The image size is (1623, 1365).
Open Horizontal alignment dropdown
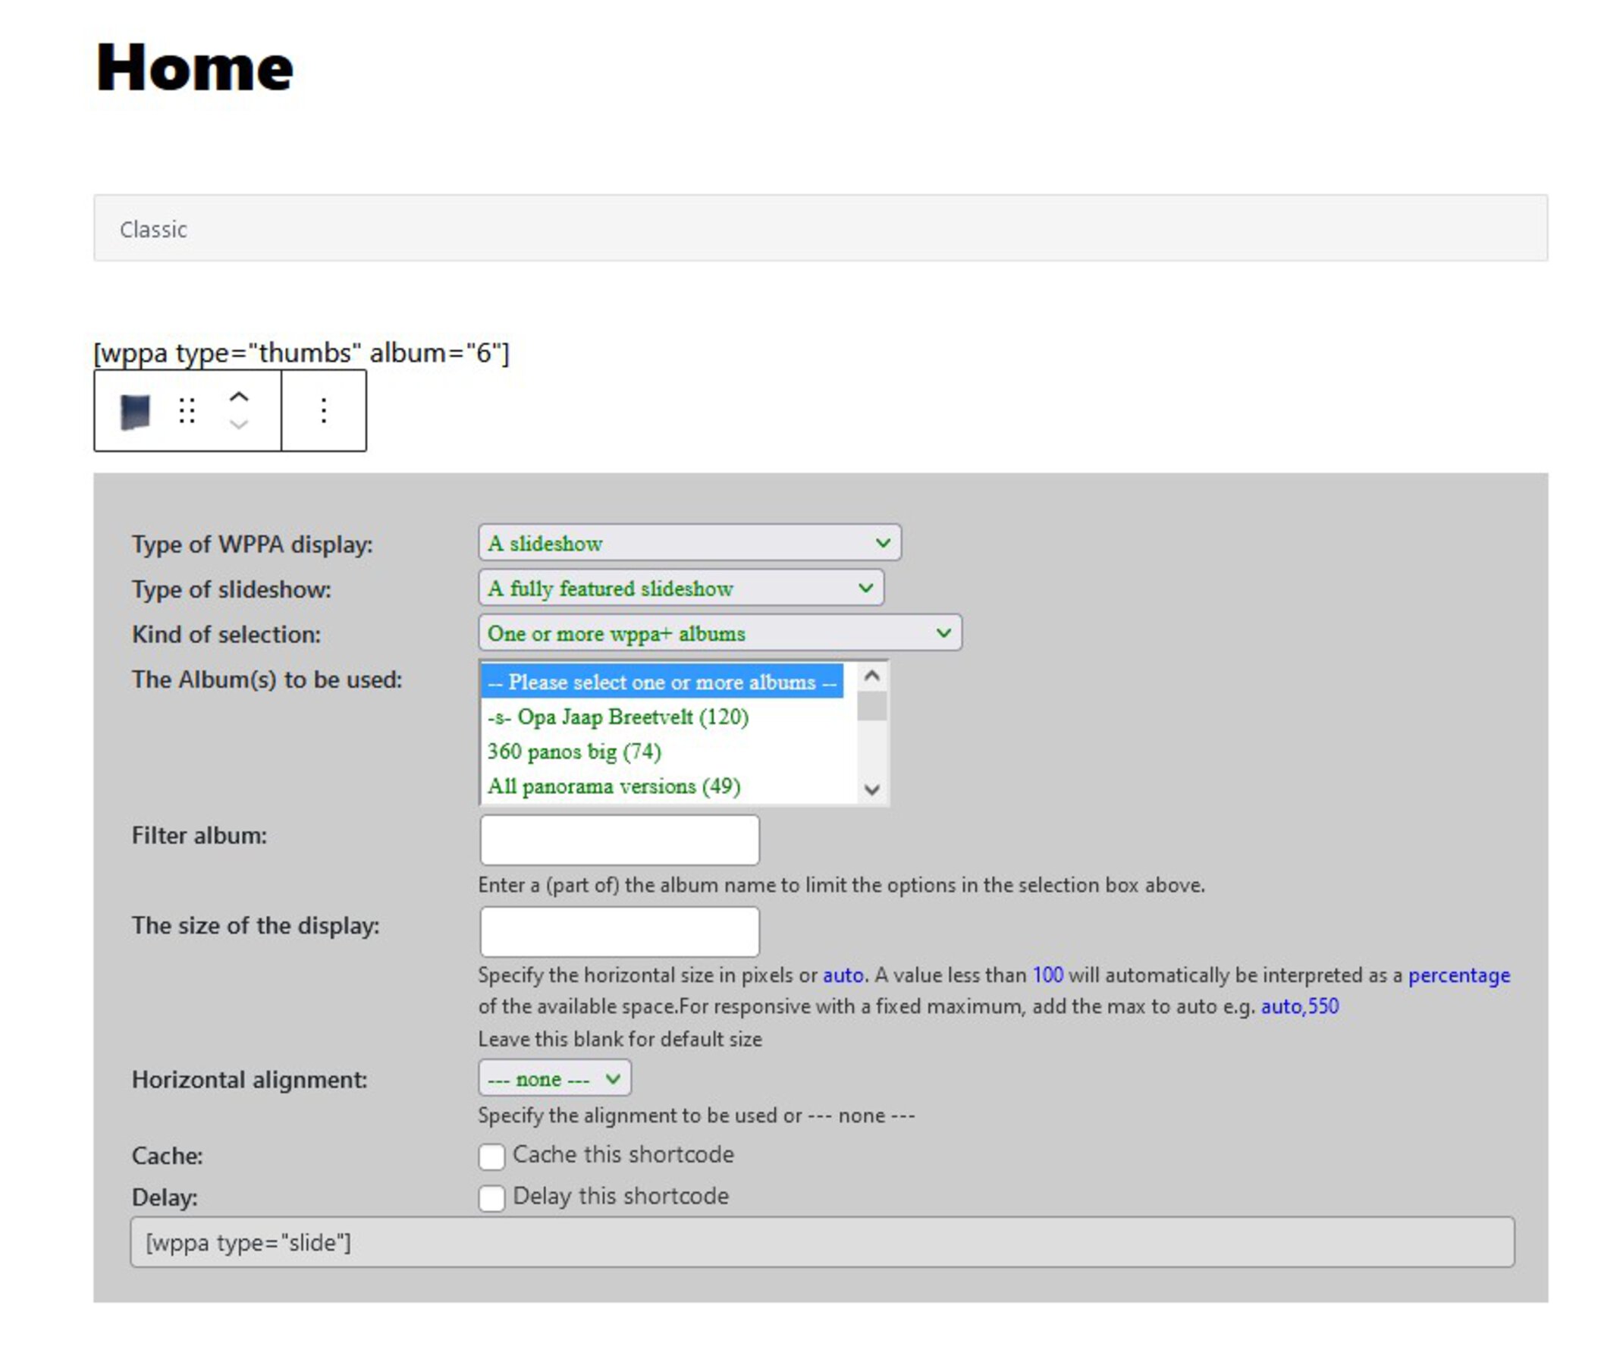[554, 1078]
